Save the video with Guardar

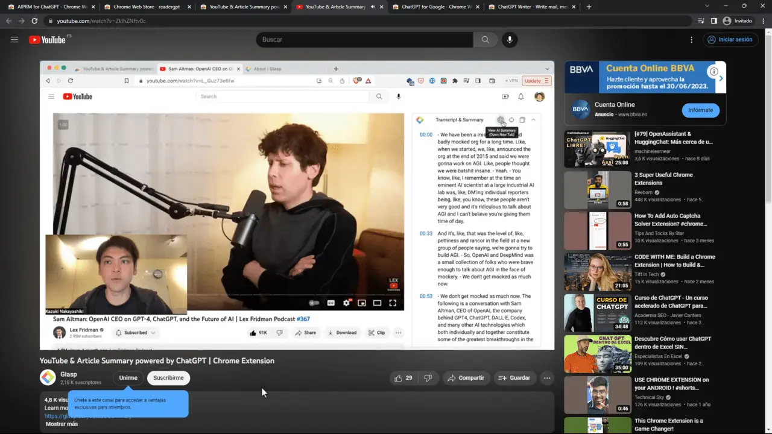pos(514,378)
